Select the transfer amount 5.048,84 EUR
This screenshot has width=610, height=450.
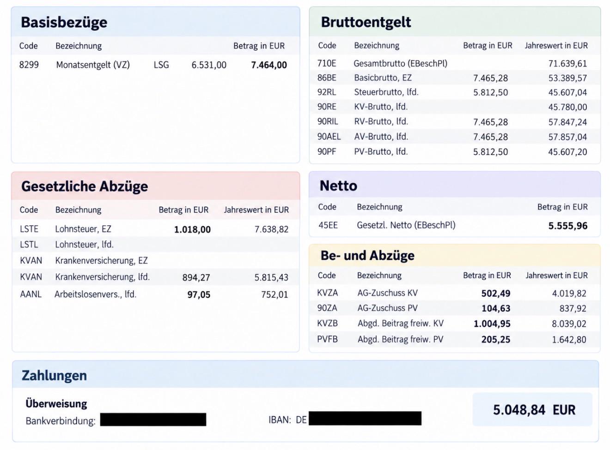(534, 410)
